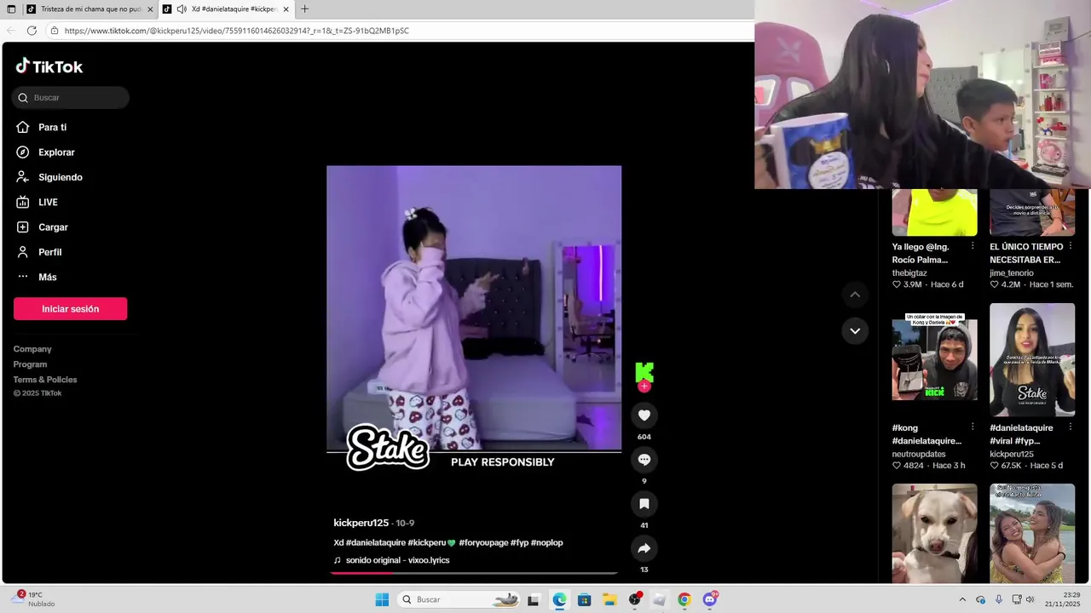Open sonido original - vixoo.lyrics sound link

pyautogui.click(x=397, y=560)
